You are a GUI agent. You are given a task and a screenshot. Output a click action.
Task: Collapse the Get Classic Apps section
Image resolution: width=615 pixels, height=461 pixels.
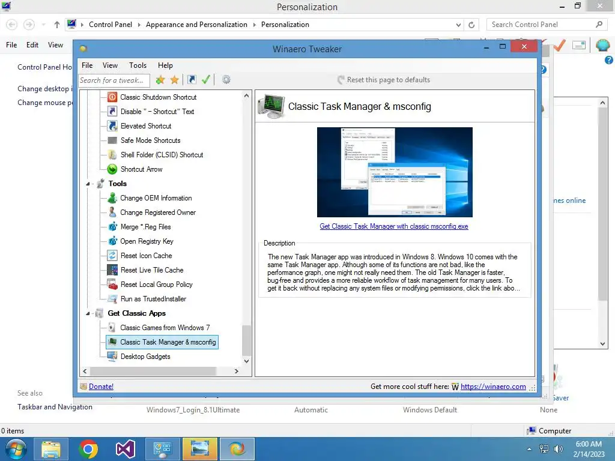pos(88,313)
